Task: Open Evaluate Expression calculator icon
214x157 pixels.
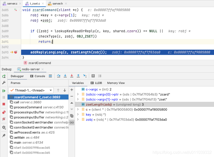Action: click(93, 76)
